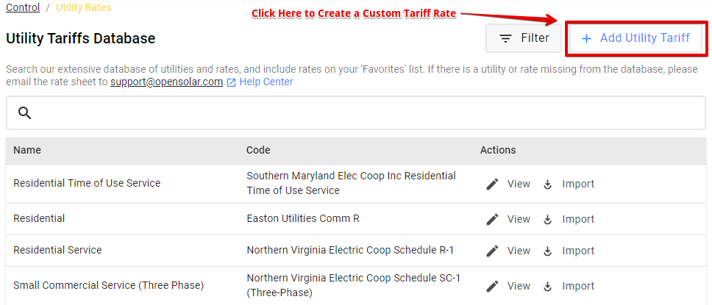Viewport: 712px width, 305px height.
Task: Click the support@opensolar.com email link
Action: (x=166, y=82)
